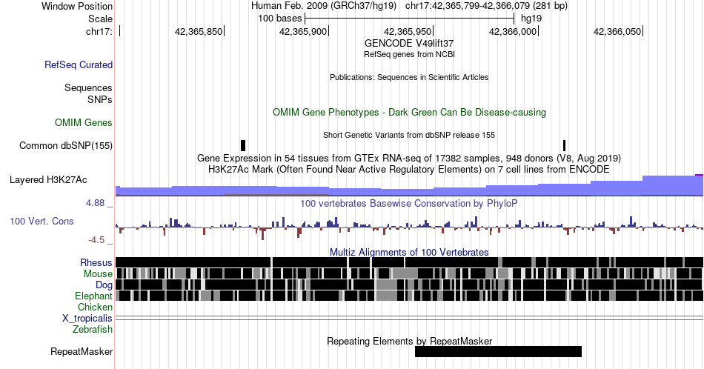The height and width of the screenshot is (369, 704).
Task: Click the Dog alignment label
Action: pos(104,285)
